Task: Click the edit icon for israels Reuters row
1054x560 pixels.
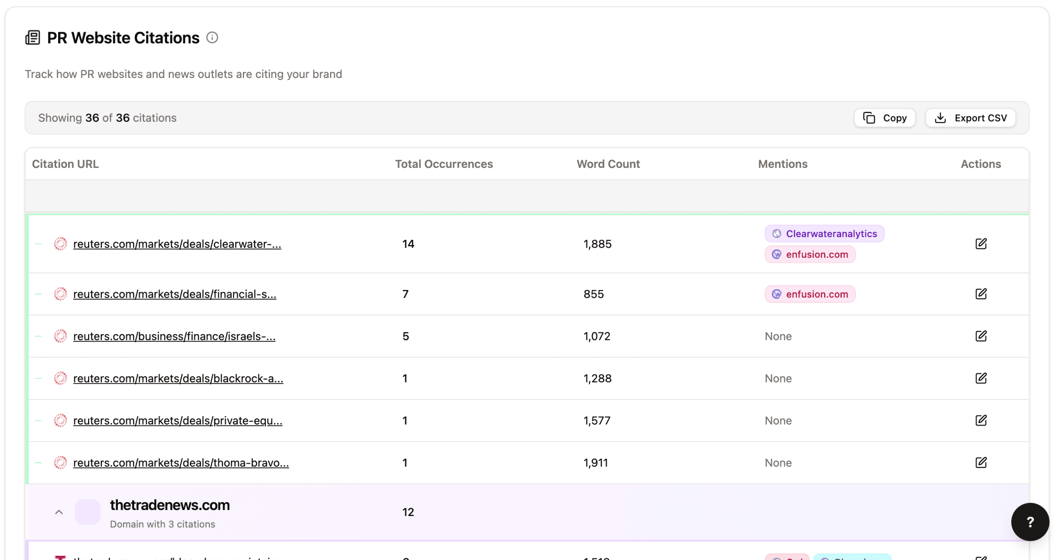Action: (x=981, y=336)
